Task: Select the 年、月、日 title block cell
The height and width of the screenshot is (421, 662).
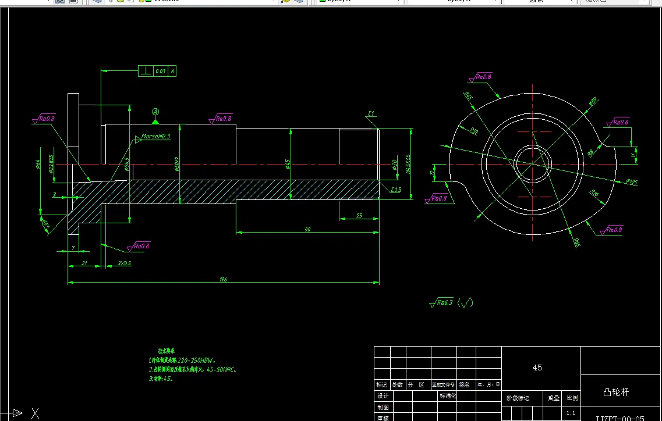Action: pos(488,385)
